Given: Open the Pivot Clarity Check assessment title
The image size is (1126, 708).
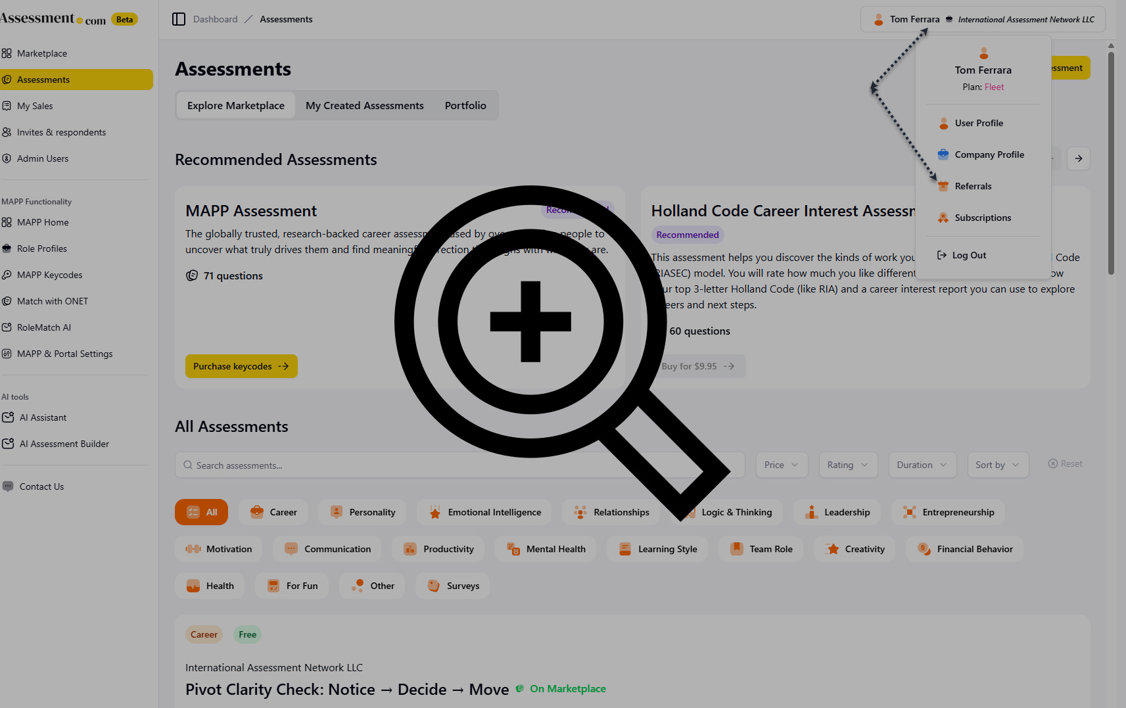Looking at the screenshot, I should (347, 689).
